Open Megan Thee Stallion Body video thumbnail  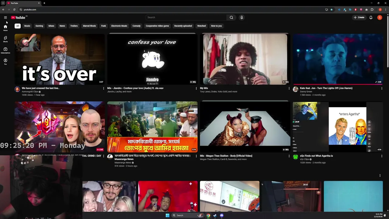coord(245,127)
